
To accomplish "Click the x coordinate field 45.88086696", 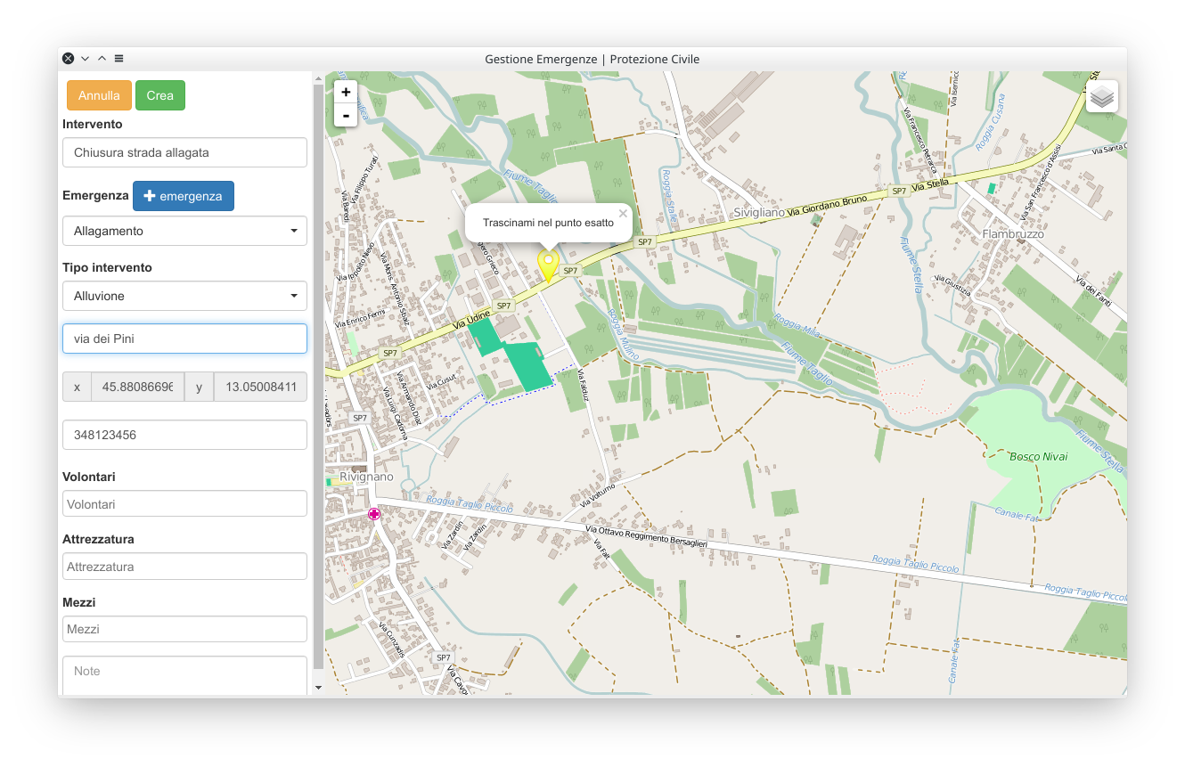I will tap(137, 387).
